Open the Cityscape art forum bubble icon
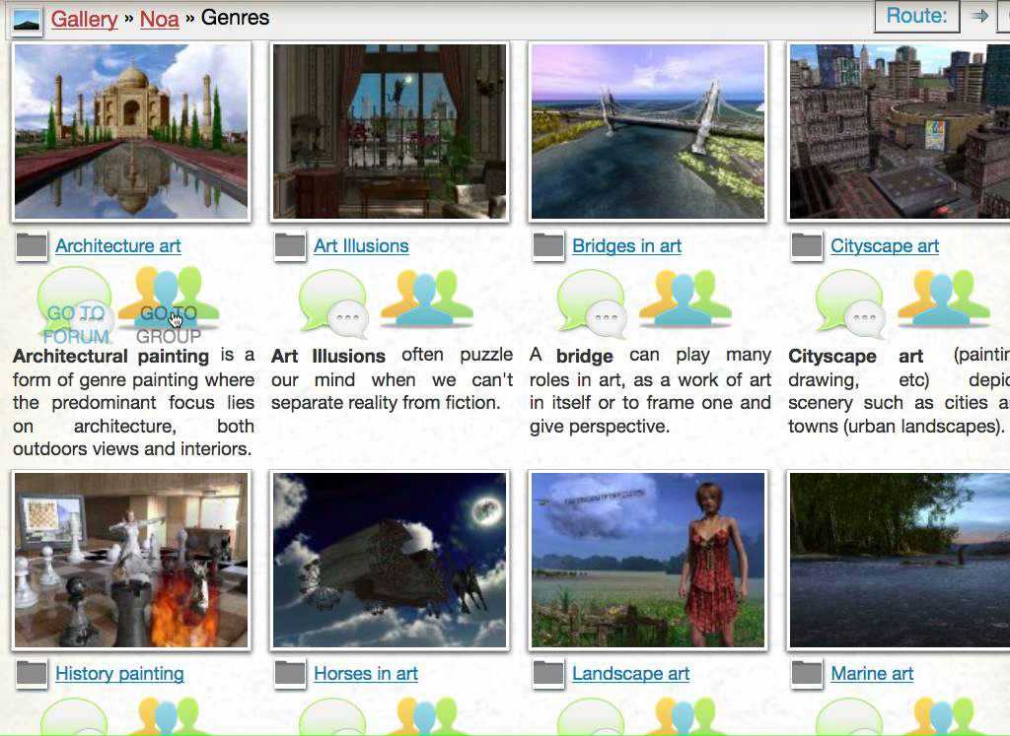The height and width of the screenshot is (736, 1010). coord(850,300)
